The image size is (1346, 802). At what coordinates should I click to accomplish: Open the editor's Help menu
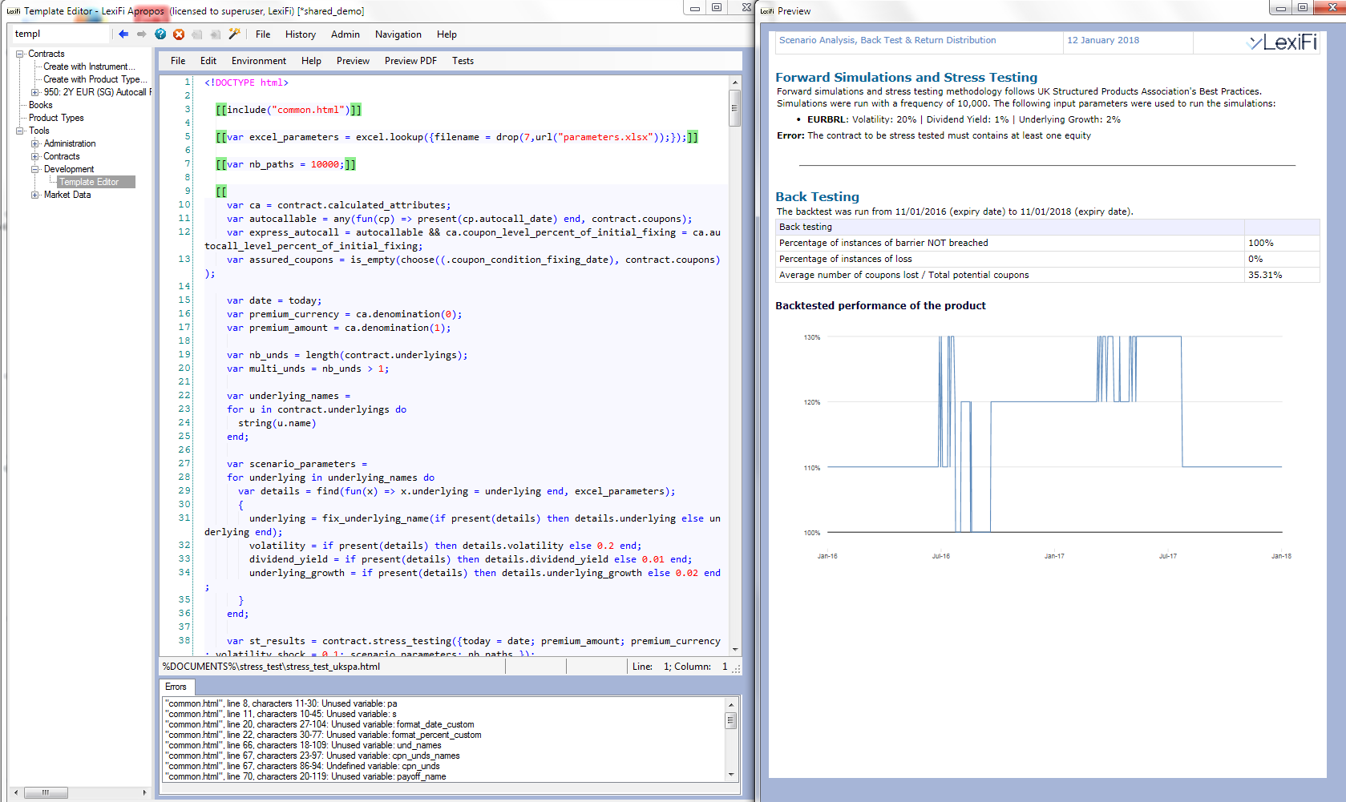(311, 61)
